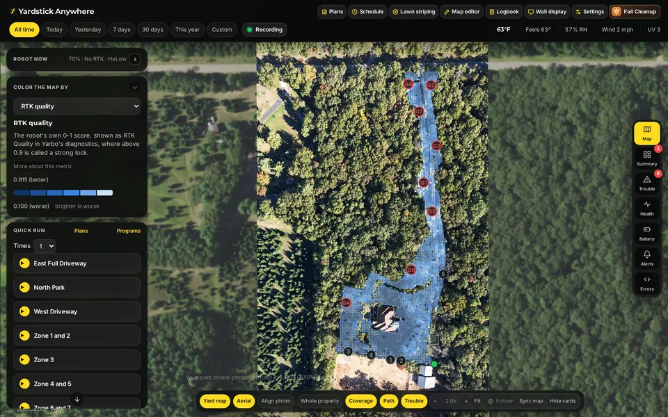Click the G8 trouble marker on map

[411, 270]
